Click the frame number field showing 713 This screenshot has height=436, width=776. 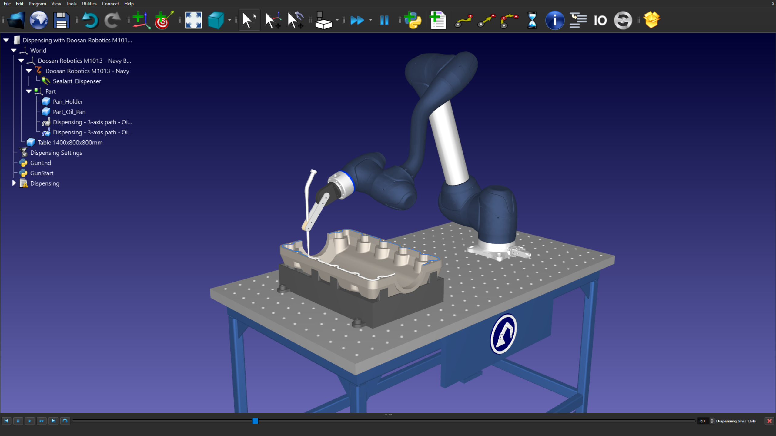(702, 421)
